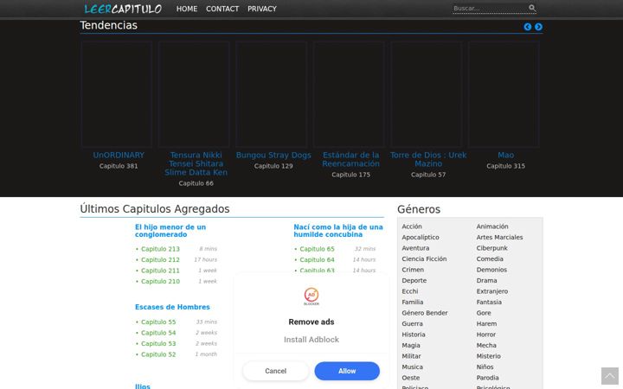Open Capitulo 52 link
This screenshot has height=389, width=623.
click(x=158, y=354)
